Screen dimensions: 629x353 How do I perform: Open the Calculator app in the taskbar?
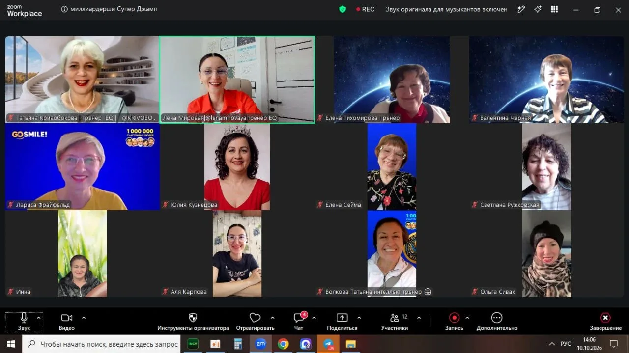pyautogui.click(x=238, y=344)
